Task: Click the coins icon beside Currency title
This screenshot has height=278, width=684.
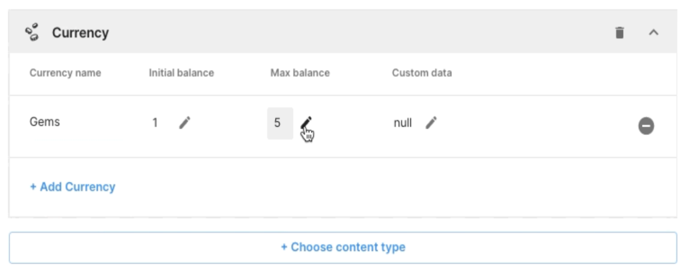Action: pos(32,32)
